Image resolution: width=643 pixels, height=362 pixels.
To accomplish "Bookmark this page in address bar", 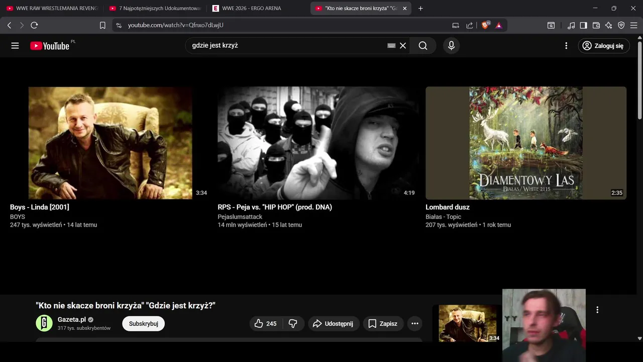I will pos(102,25).
